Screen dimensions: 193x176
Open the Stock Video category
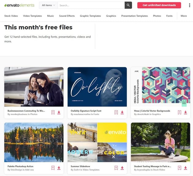(11, 16)
